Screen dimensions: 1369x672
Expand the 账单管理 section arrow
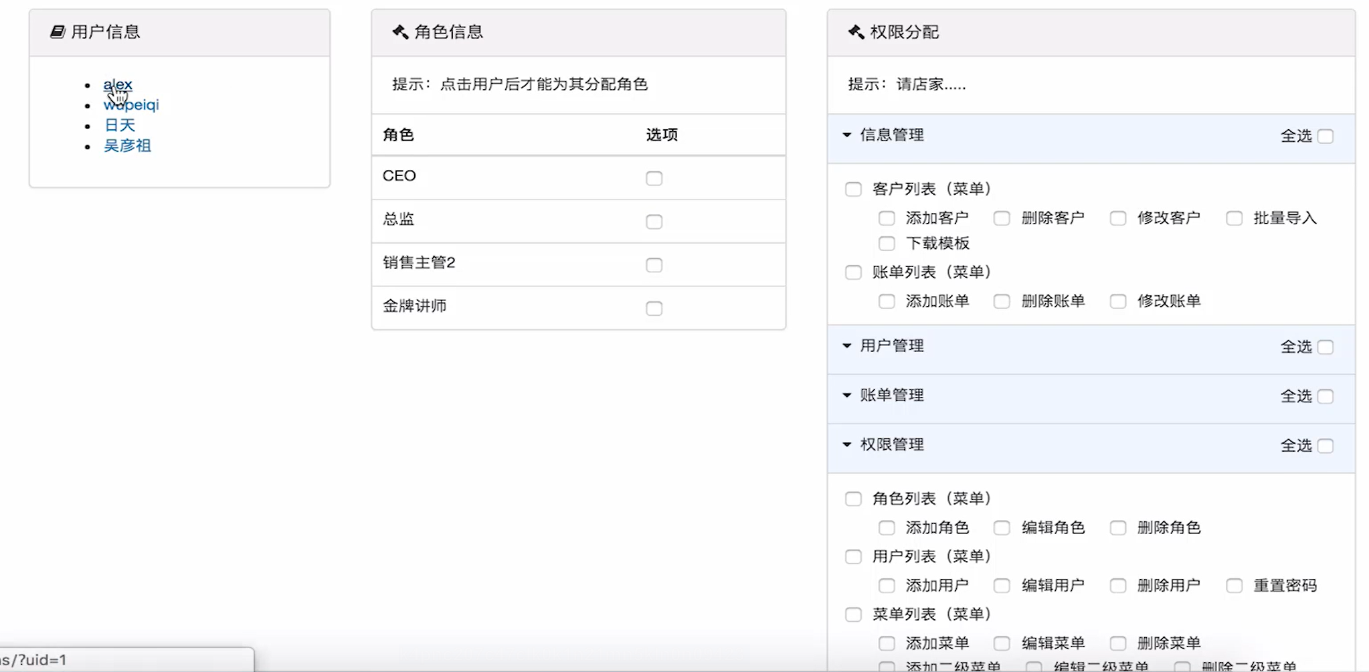(x=847, y=396)
